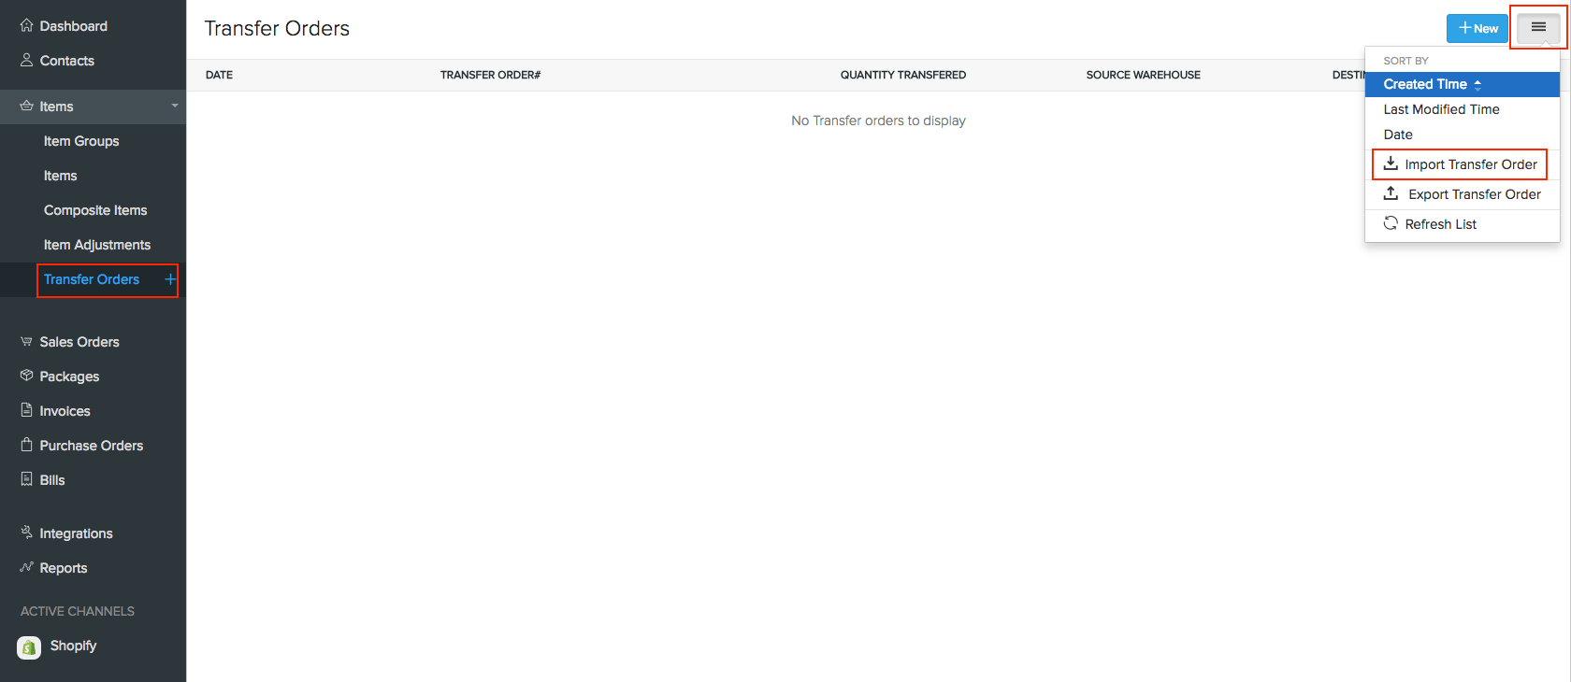Open Bills module
This screenshot has width=1571, height=682.
(52, 480)
